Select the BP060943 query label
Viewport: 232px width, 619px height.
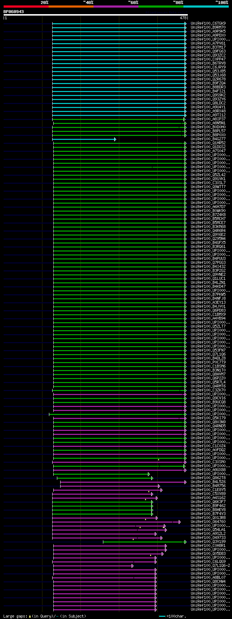14,12
